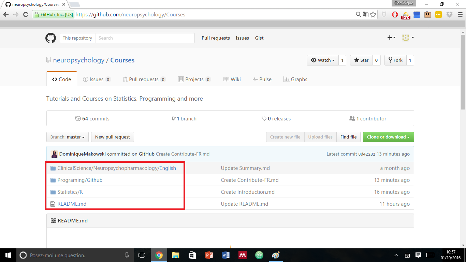Click Issues in top navigation

[x=243, y=38]
